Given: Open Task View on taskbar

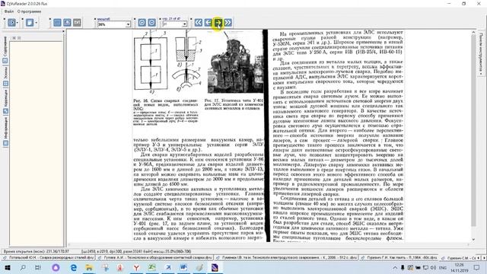Looking at the screenshot, I should click(38, 267).
